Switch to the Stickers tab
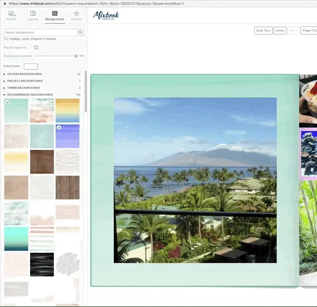The height and width of the screenshot is (307, 317). pos(76,16)
